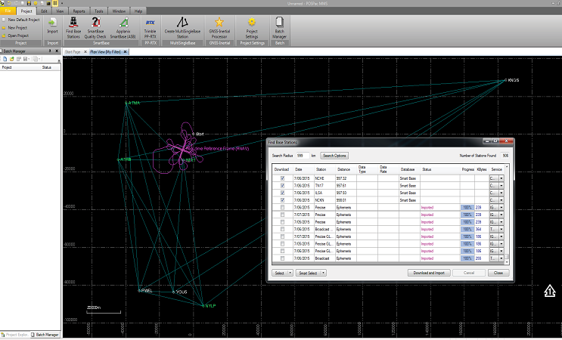
Task: Launch the GNSS-Inertial Processor
Action: click(x=219, y=27)
